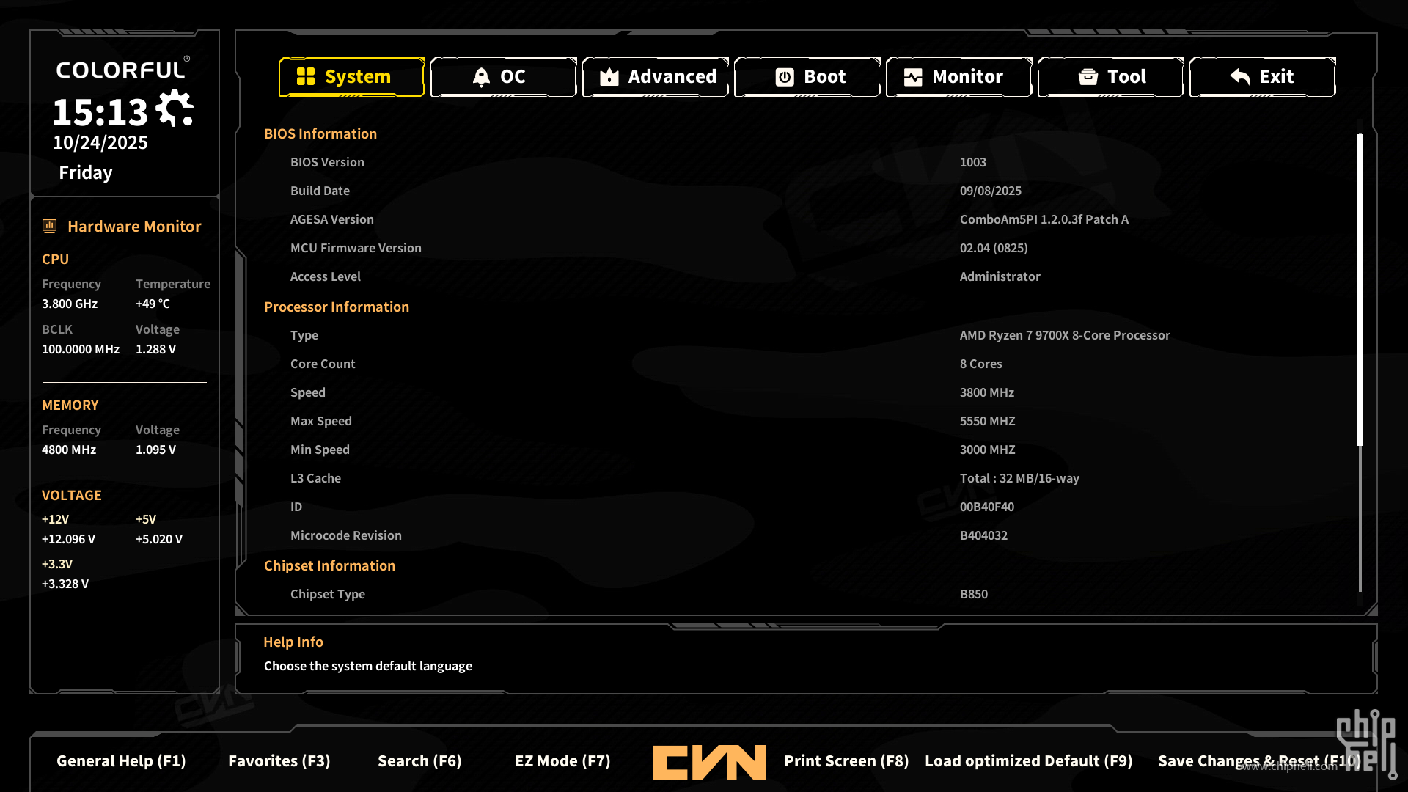Click the Advanced tab crown icon
This screenshot has width=1408, height=792.
pos(609,77)
